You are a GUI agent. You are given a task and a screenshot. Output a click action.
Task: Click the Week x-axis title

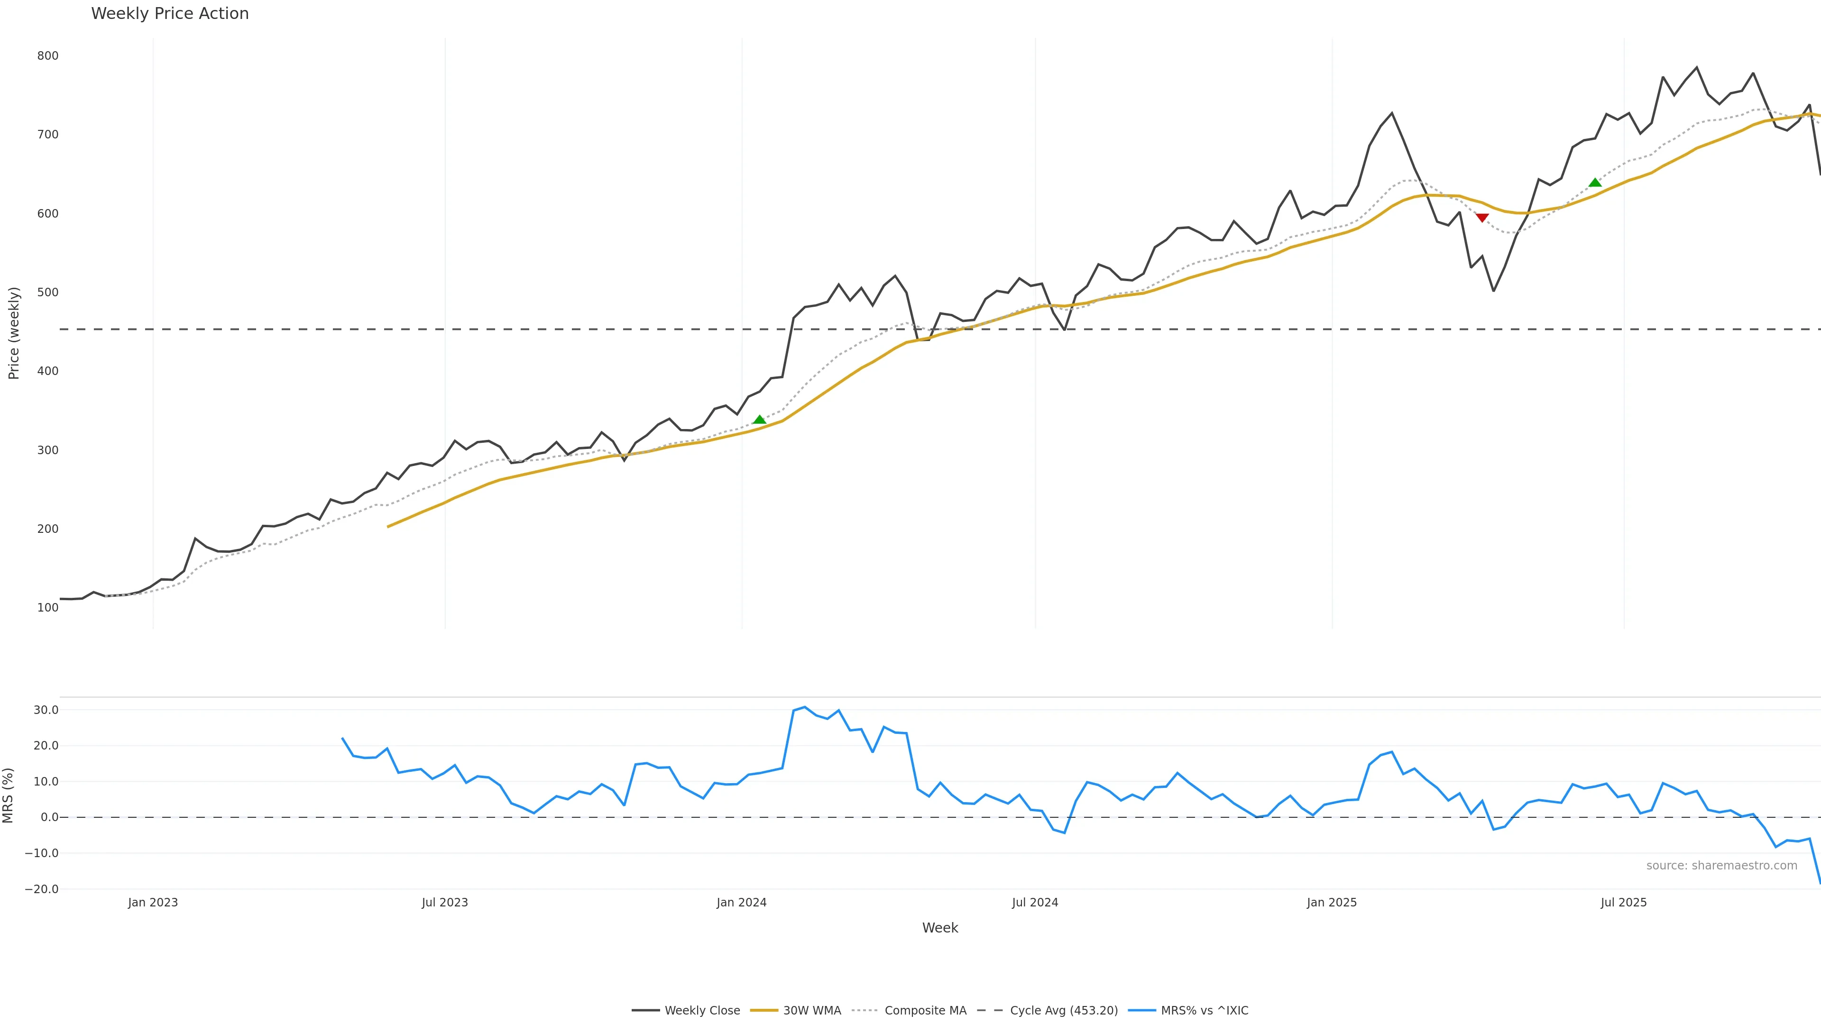tap(939, 928)
